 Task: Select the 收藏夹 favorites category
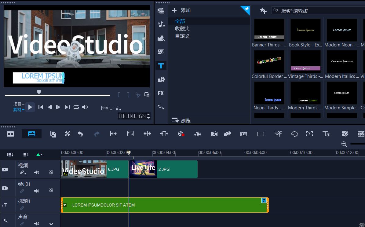pos(182,29)
